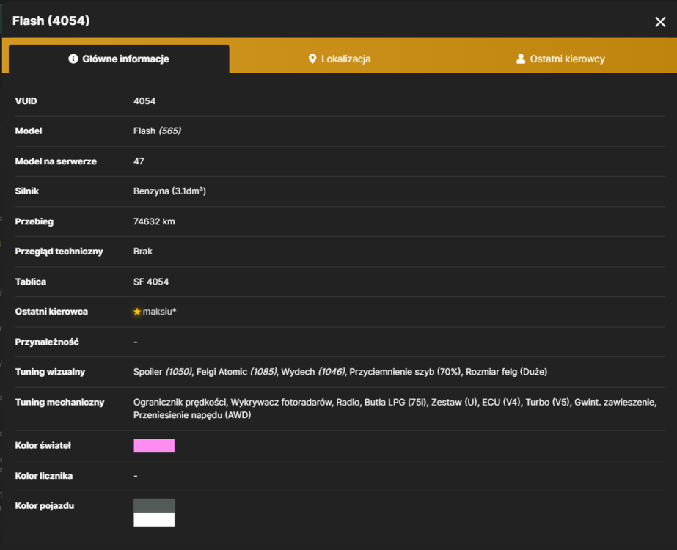Click Przyciemnienie szyb (70%) text
677x550 pixels.
pos(405,372)
